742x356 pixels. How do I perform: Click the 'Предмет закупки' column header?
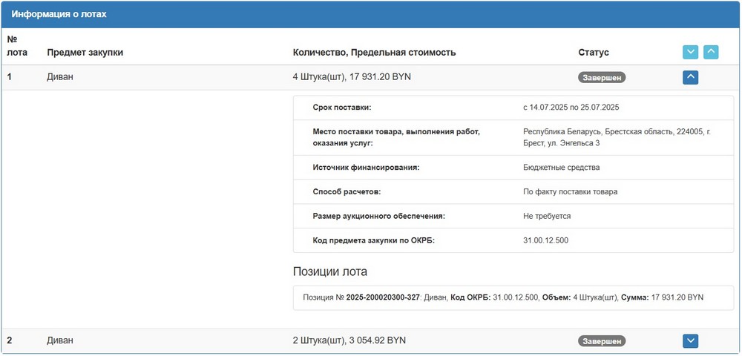[85, 53]
